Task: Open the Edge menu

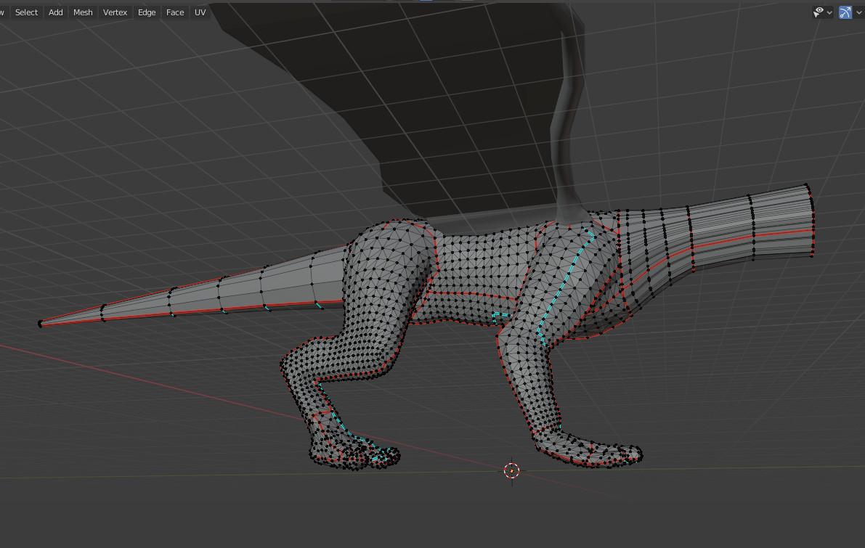Action: (x=147, y=12)
